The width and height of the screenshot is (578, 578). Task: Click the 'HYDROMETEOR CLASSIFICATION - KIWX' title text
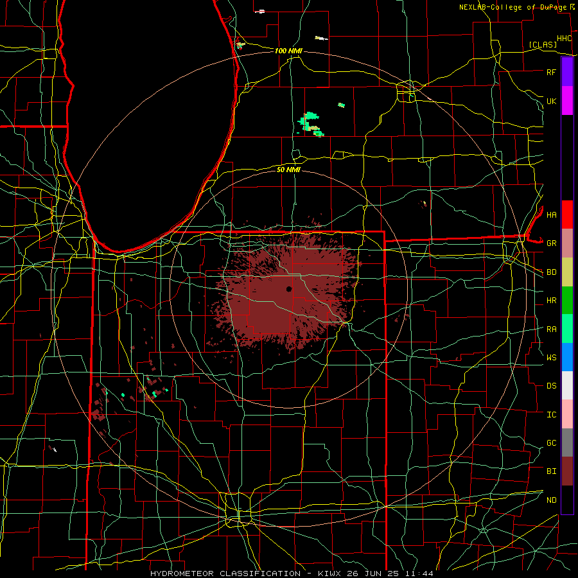pos(246,574)
